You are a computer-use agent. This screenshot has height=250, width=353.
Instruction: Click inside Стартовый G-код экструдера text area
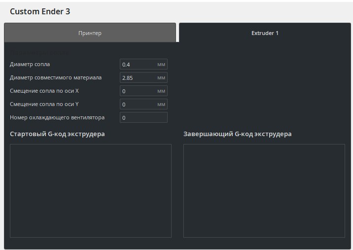(x=91, y=191)
